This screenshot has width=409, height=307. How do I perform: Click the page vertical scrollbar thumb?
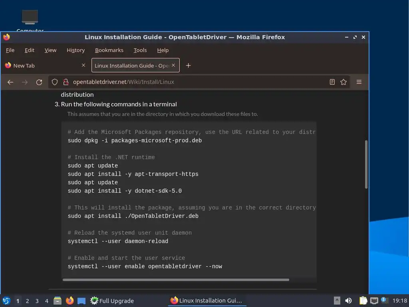click(366, 164)
